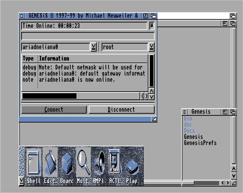Click the log vertical scrollbar thumb
This screenshot has width=243, height=193.
152,70
